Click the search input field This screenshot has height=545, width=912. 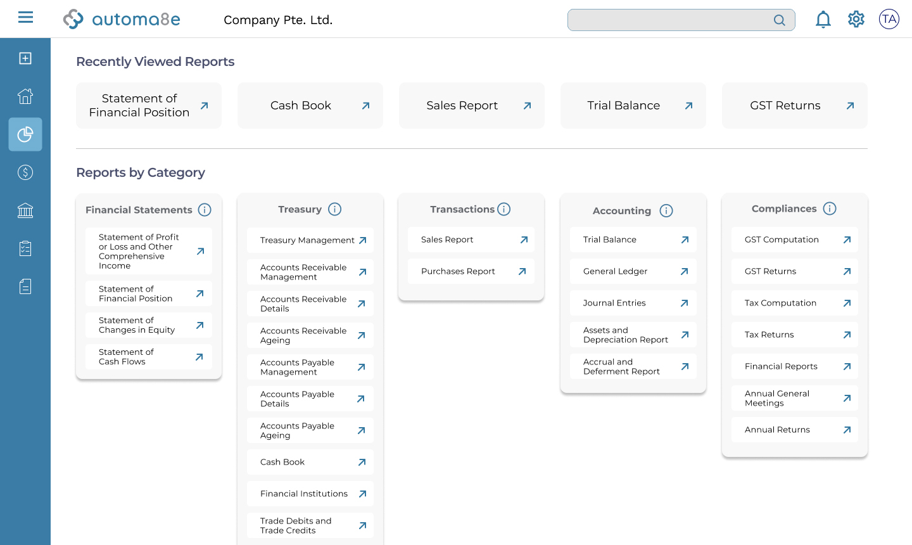point(681,20)
